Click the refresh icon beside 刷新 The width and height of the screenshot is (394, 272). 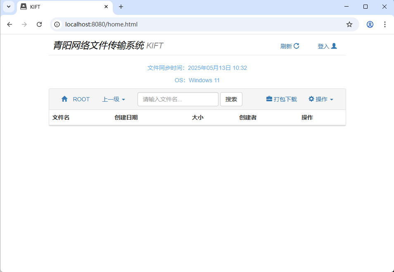296,45
